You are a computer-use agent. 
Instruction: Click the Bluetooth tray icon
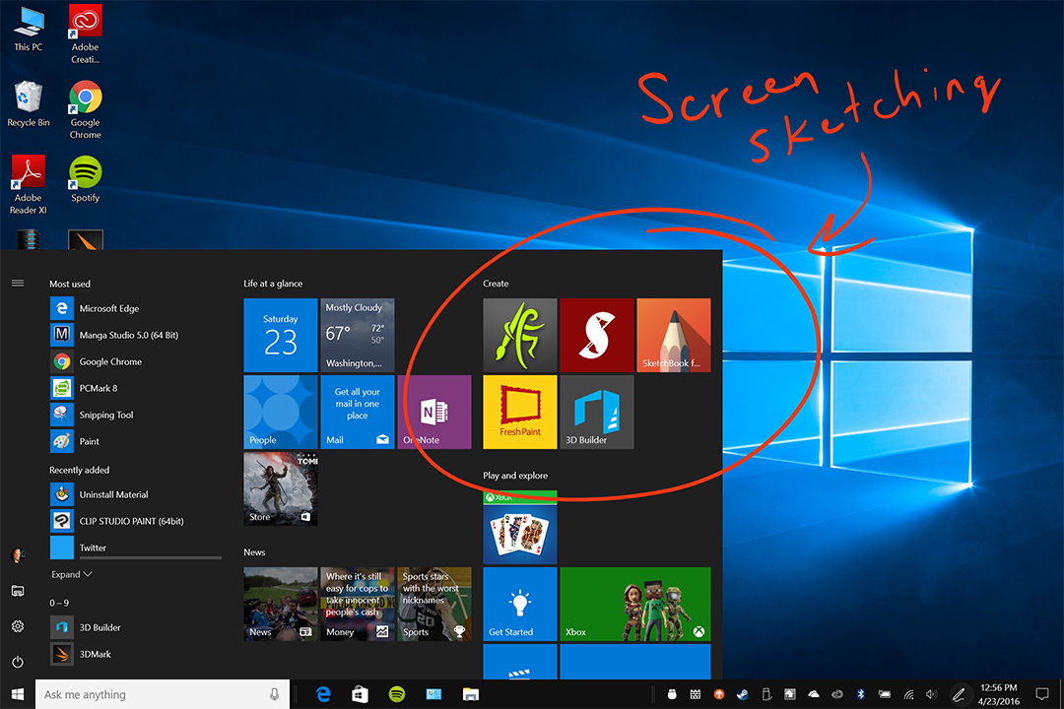[x=860, y=694]
